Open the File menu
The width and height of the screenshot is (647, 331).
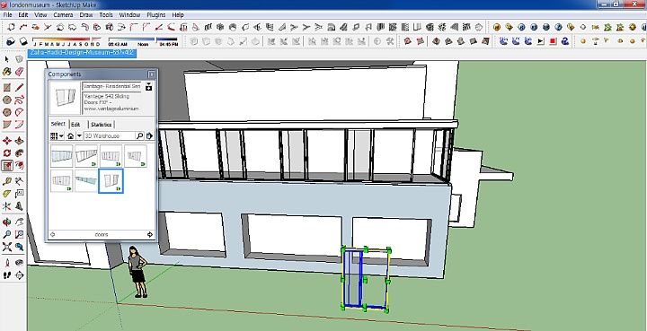[x=7, y=15]
